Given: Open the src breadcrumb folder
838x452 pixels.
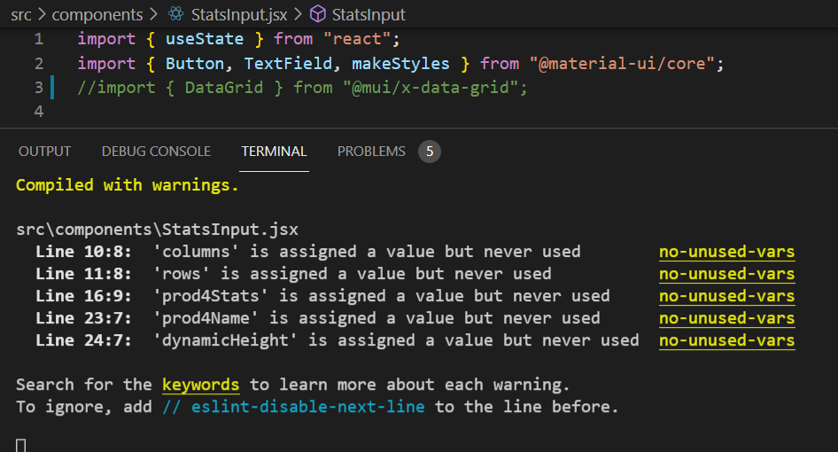Looking at the screenshot, I should 21,14.
